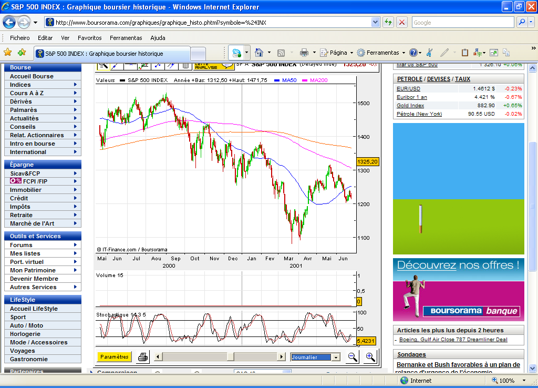Image resolution: width=538 pixels, height=388 pixels.
Task: Click the Boursorama banque banner ad
Action: (458, 290)
